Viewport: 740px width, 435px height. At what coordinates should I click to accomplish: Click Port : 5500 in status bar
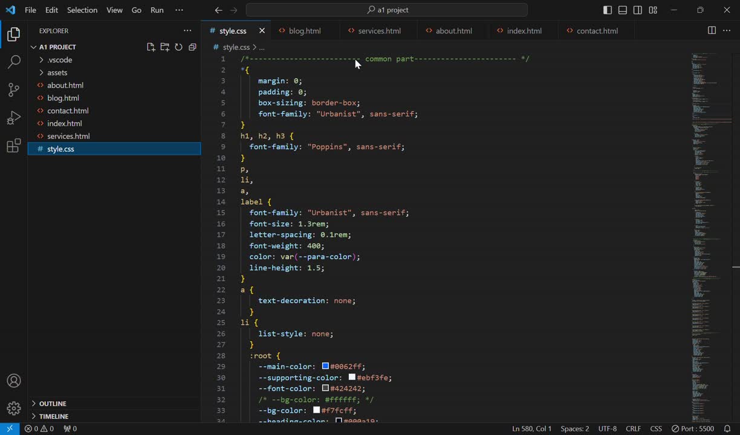tap(692, 429)
